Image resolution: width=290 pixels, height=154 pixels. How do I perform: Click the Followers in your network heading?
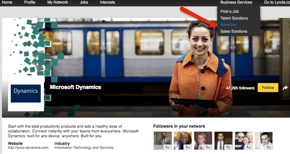click(x=179, y=126)
